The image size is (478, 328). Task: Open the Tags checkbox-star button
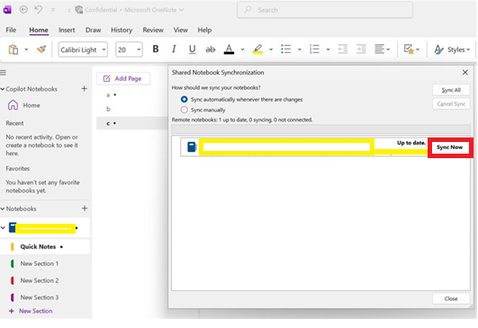click(411, 49)
